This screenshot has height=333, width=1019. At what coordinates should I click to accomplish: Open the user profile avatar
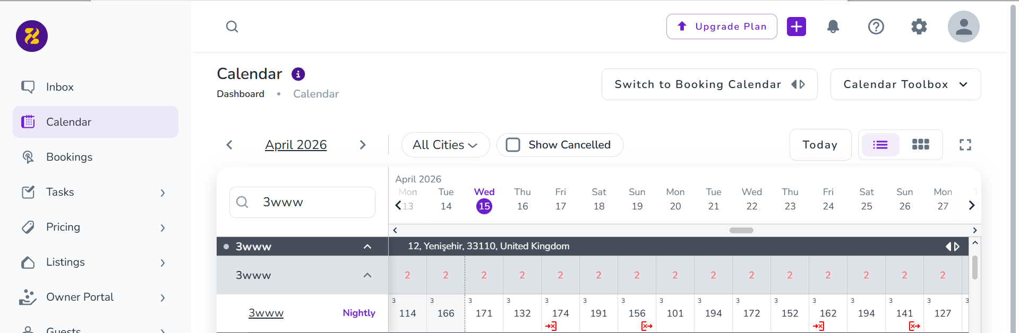963,27
